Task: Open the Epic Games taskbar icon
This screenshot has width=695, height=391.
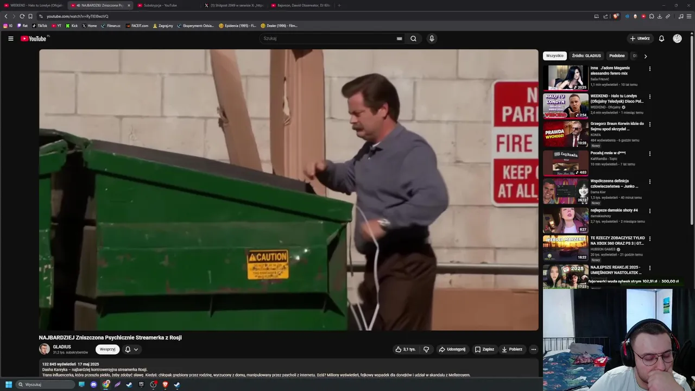Action: pyautogui.click(x=141, y=384)
